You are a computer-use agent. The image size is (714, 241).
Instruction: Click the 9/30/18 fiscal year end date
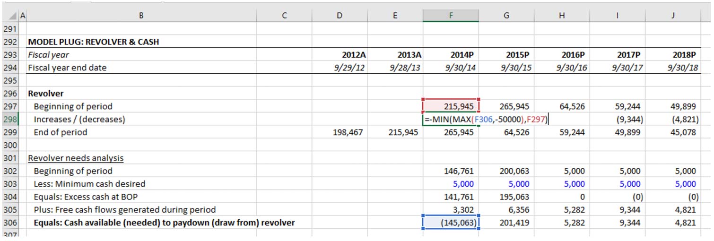coord(683,68)
